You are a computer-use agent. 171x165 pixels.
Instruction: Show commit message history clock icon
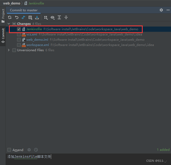coord(36,150)
